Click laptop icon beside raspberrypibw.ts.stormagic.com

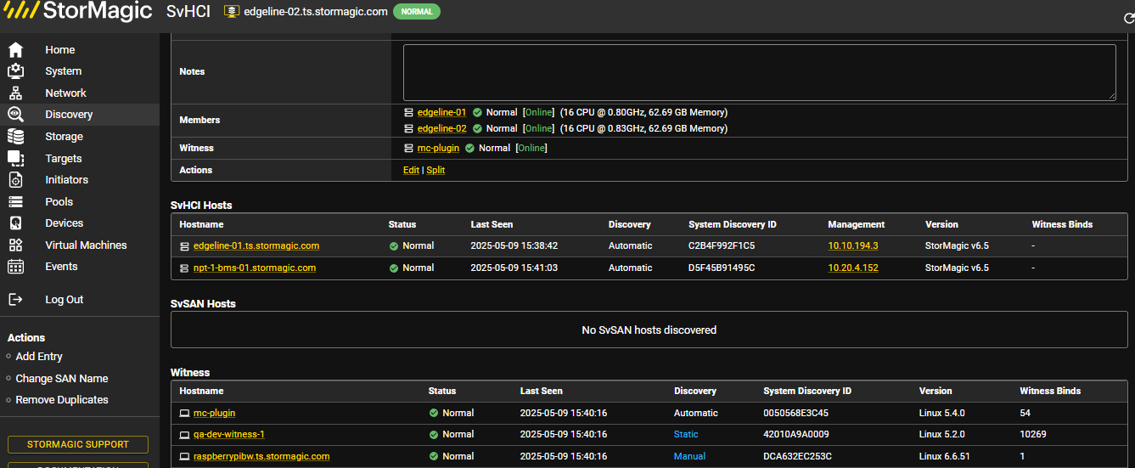click(x=184, y=457)
